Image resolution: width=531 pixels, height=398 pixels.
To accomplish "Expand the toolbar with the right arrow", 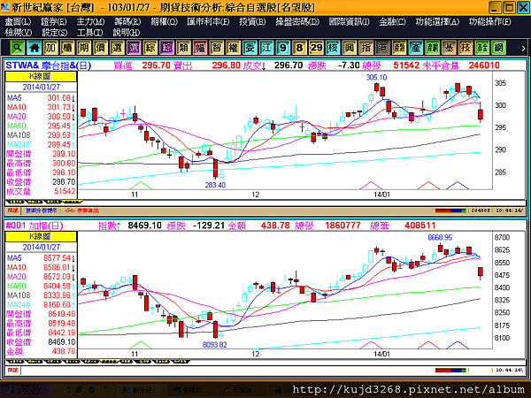I will (523, 49).
